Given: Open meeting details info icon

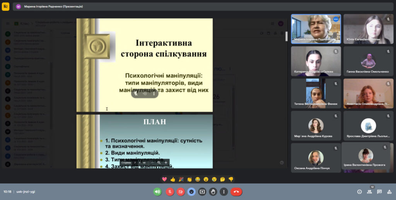Looking at the screenshot, I should click(x=359, y=192).
